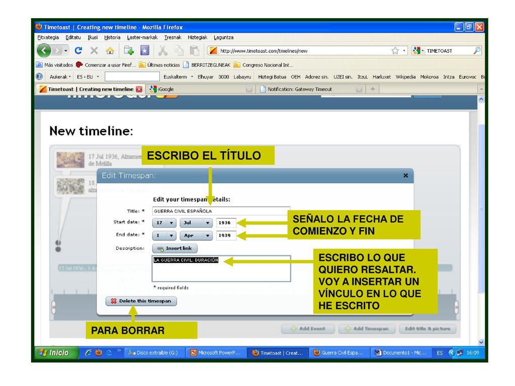This screenshot has width=515, height=386.
Task: Open the Historia menu
Action: coord(112,37)
